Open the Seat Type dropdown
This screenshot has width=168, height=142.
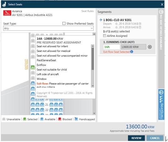click(x=48, y=28)
